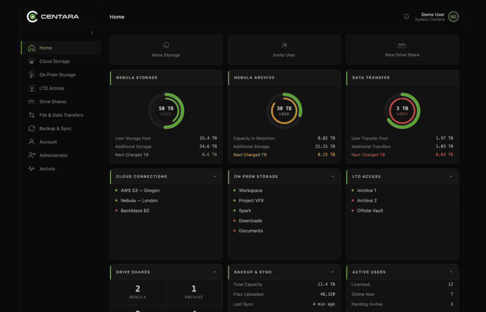Click the More Storage icon

[x=166, y=45]
